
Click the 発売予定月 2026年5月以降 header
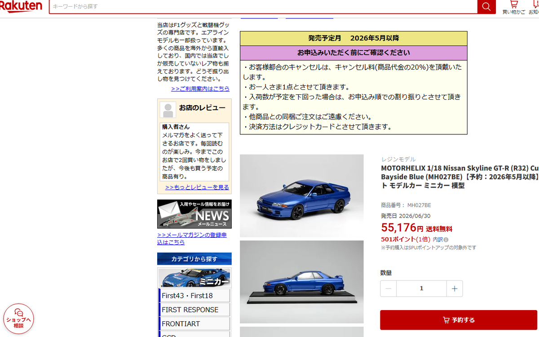pyautogui.click(x=353, y=38)
